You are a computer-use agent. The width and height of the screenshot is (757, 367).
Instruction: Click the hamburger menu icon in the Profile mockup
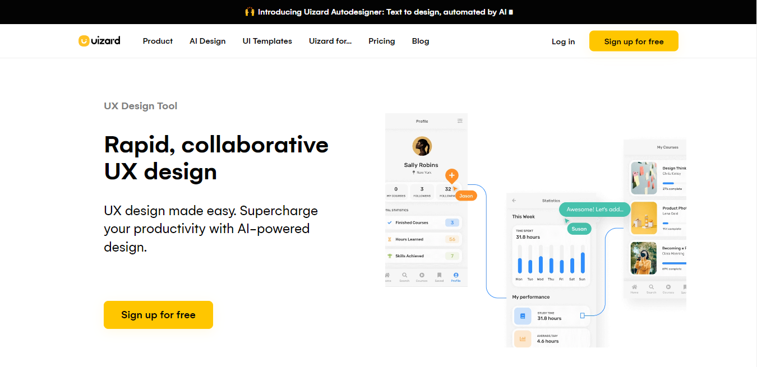(x=460, y=121)
